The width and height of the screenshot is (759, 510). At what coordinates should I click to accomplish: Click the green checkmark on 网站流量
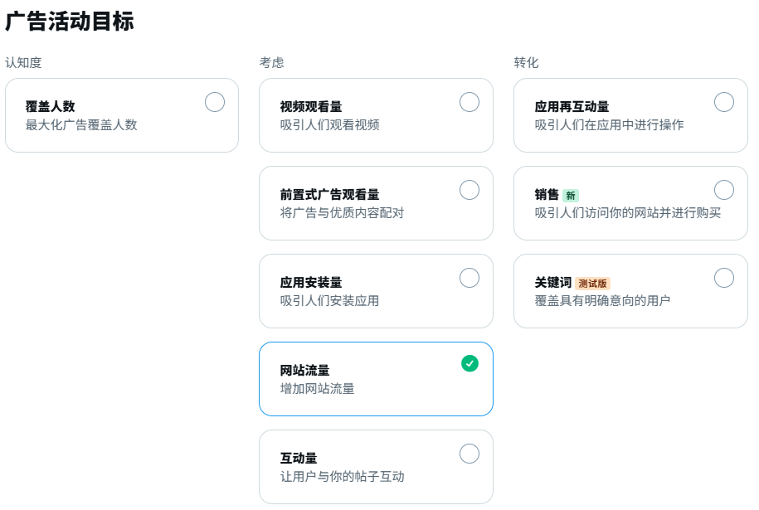[x=470, y=363]
